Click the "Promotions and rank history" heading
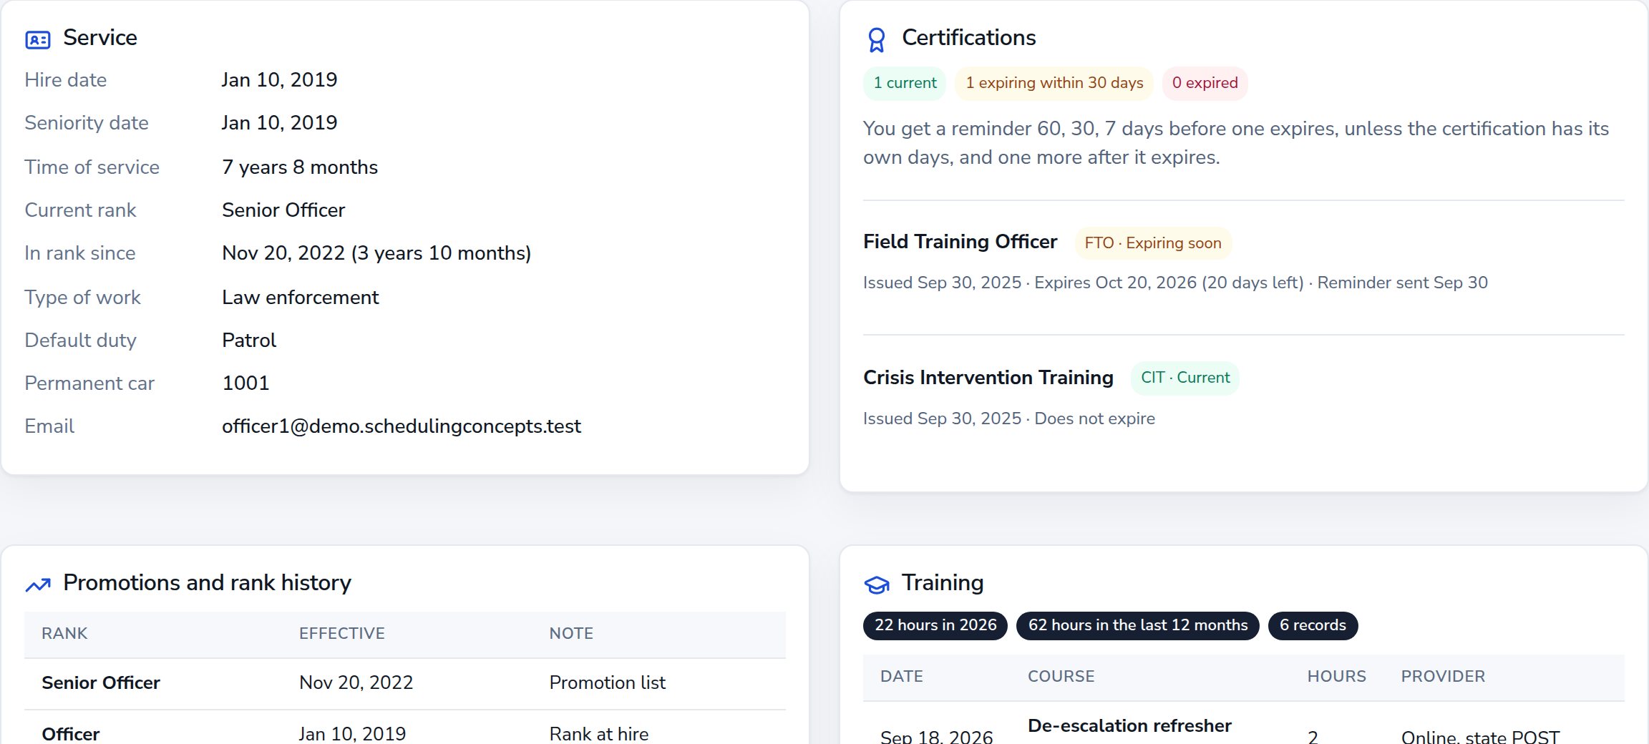The height and width of the screenshot is (744, 1649). (x=207, y=583)
